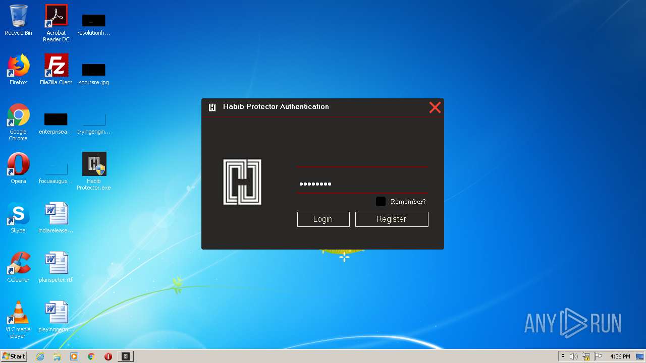The height and width of the screenshot is (363, 646).
Task: Select the FileZilla Client desktop icon
Action: pos(56,70)
